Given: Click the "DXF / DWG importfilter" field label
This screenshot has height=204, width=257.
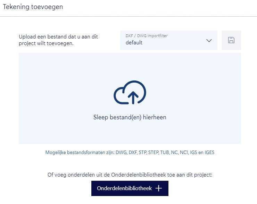Looking at the screenshot, I should click(147, 36).
